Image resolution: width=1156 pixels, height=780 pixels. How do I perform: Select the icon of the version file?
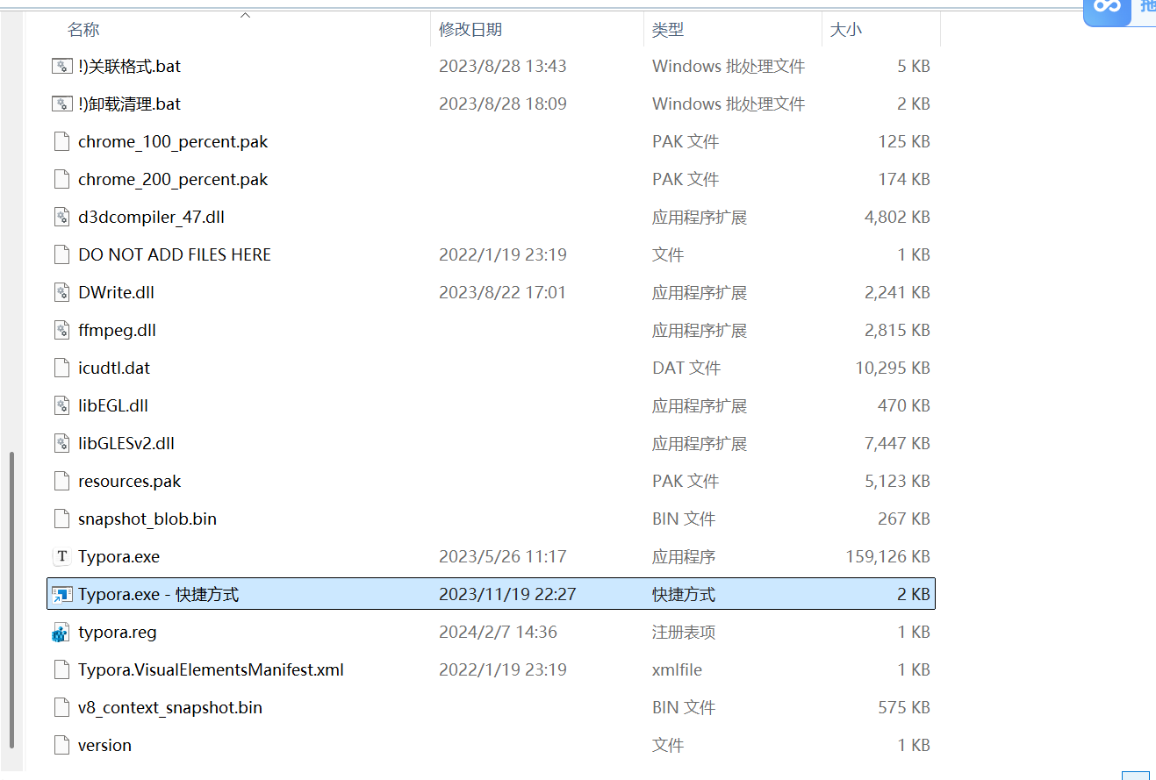(61, 745)
